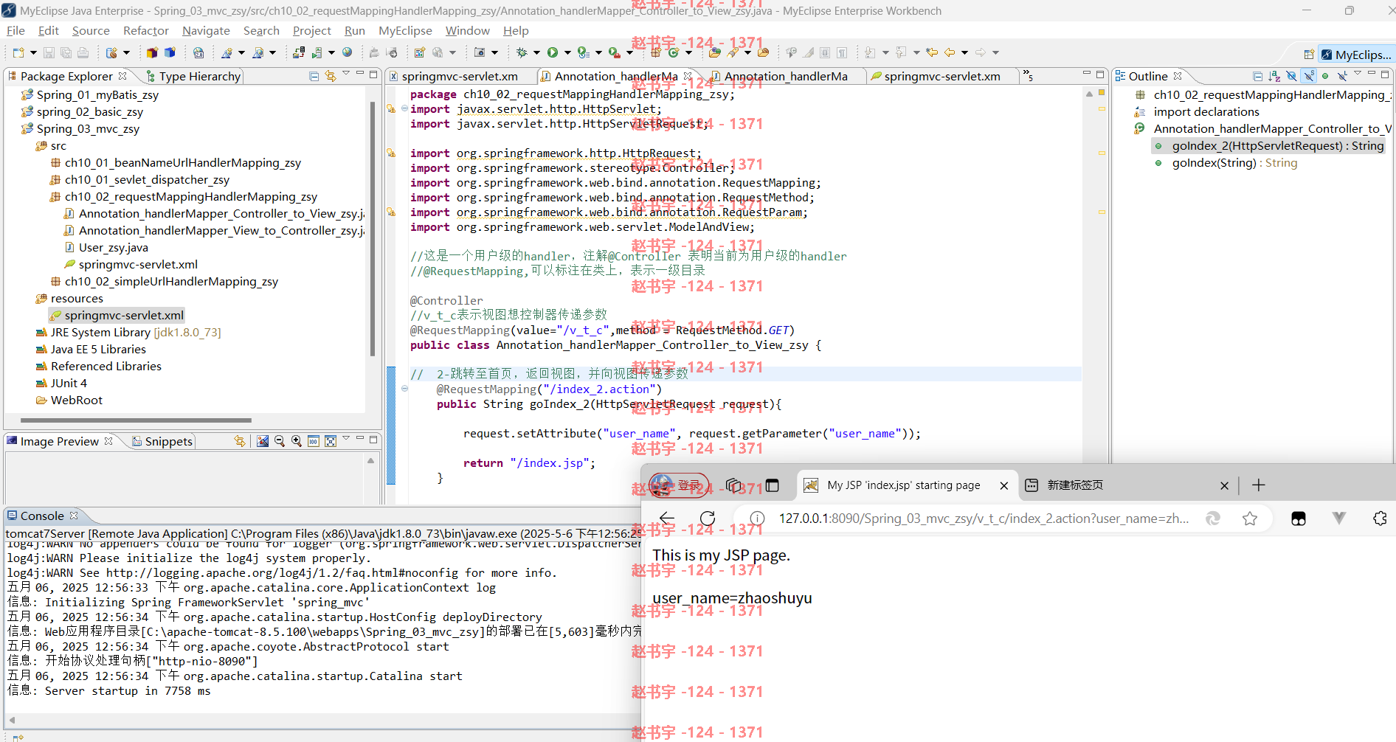The image size is (1396, 742).
Task: Open a new browser tab with plus
Action: (x=1259, y=485)
